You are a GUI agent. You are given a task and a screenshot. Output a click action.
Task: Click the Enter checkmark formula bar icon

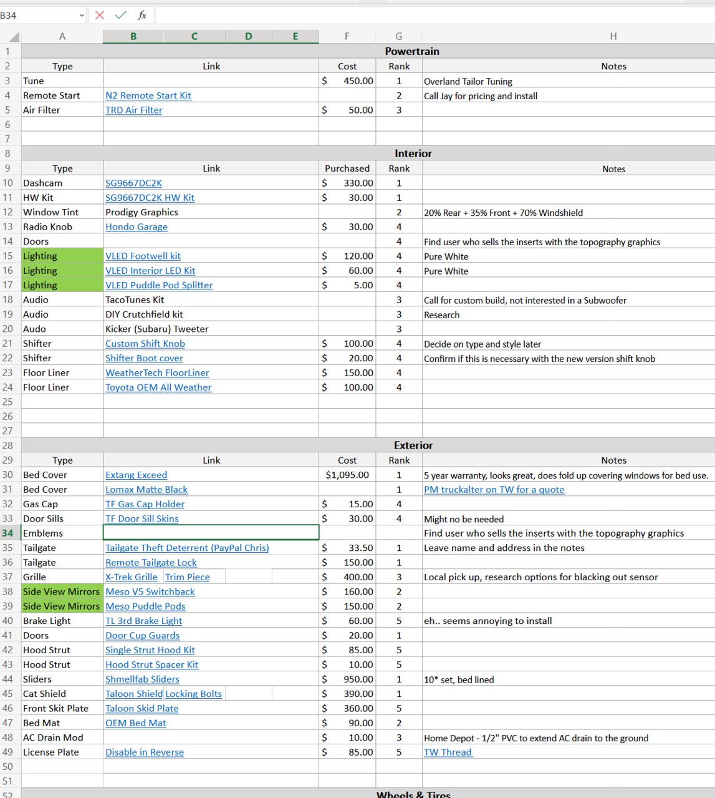click(x=121, y=15)
